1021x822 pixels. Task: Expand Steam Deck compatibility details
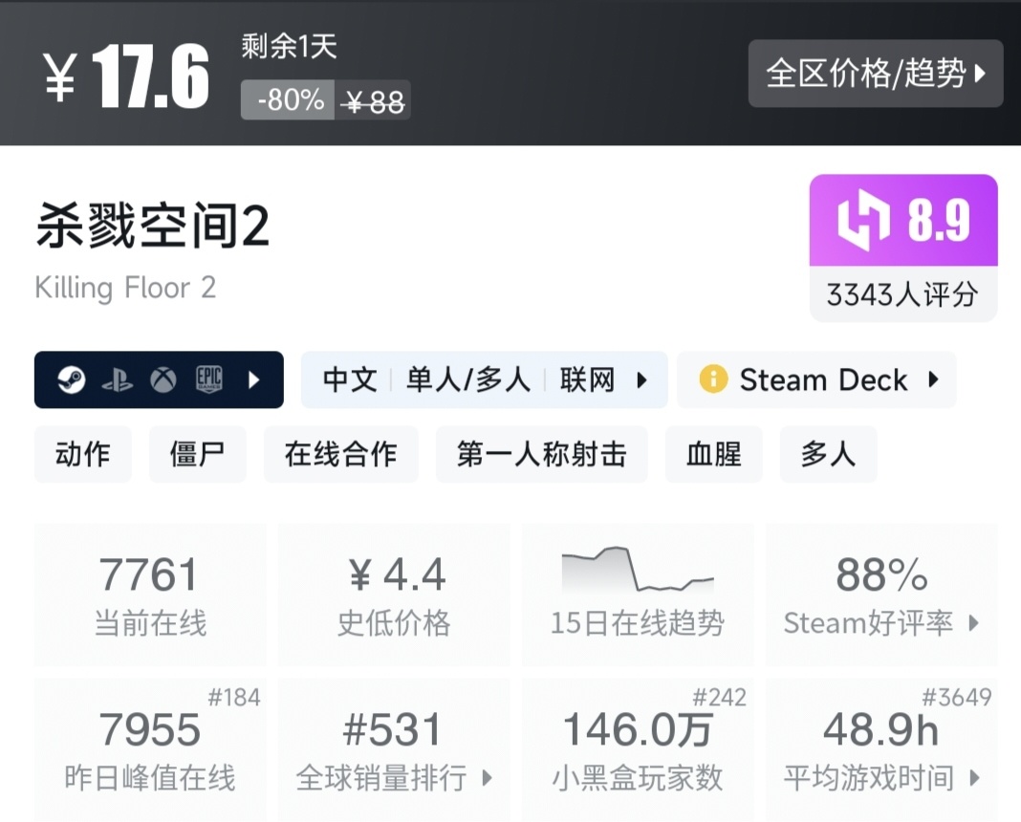click(934, 379)
